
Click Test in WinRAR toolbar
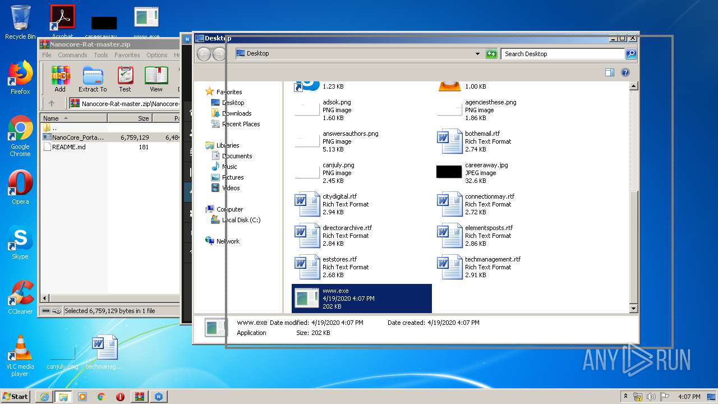click(125, 79)
